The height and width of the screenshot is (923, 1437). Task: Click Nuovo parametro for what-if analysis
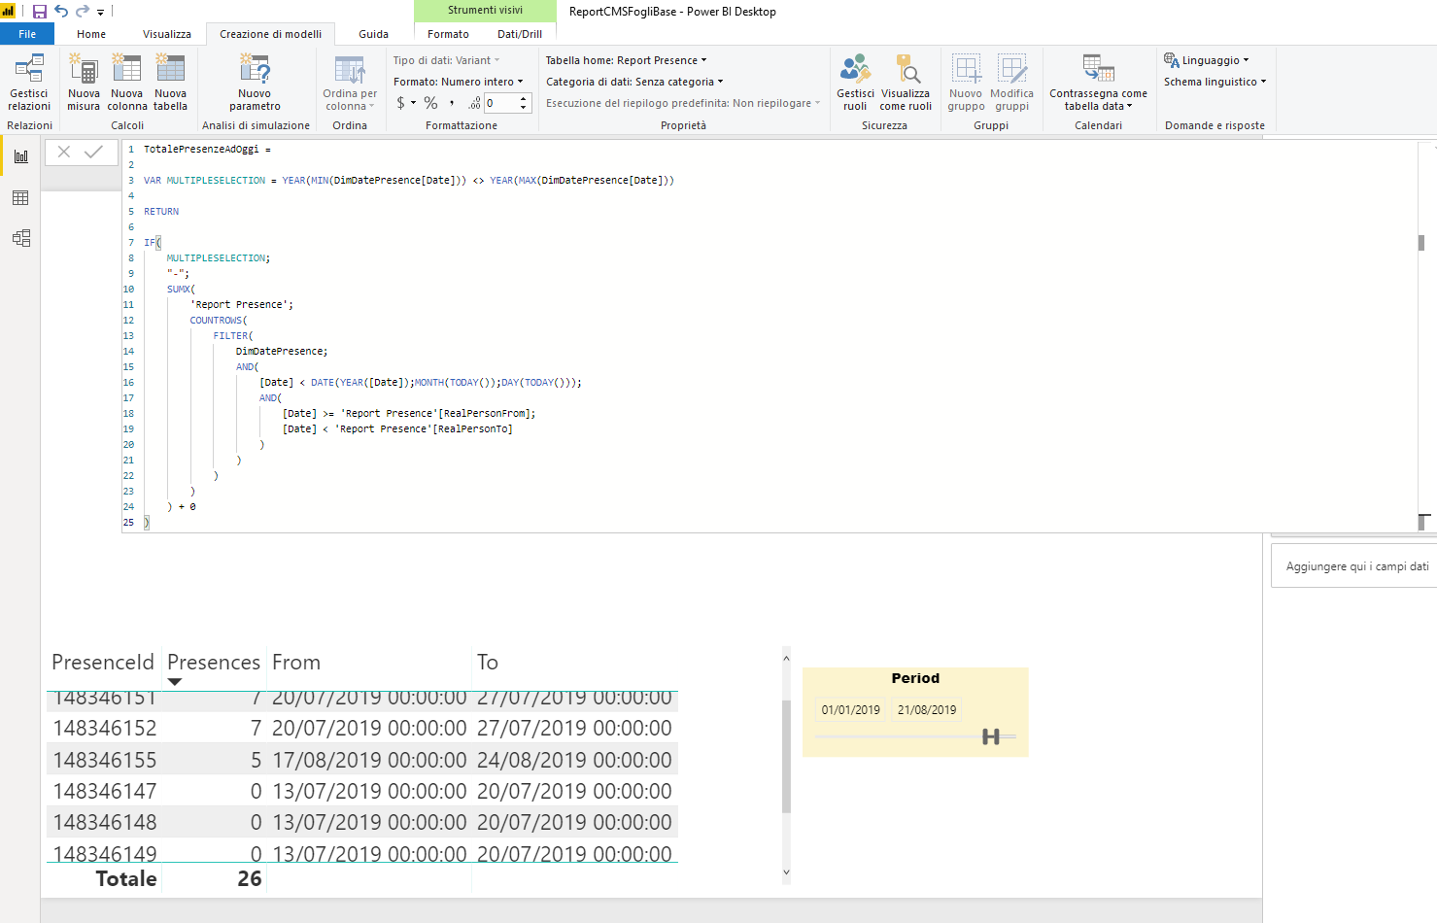(x=255, y=83)
